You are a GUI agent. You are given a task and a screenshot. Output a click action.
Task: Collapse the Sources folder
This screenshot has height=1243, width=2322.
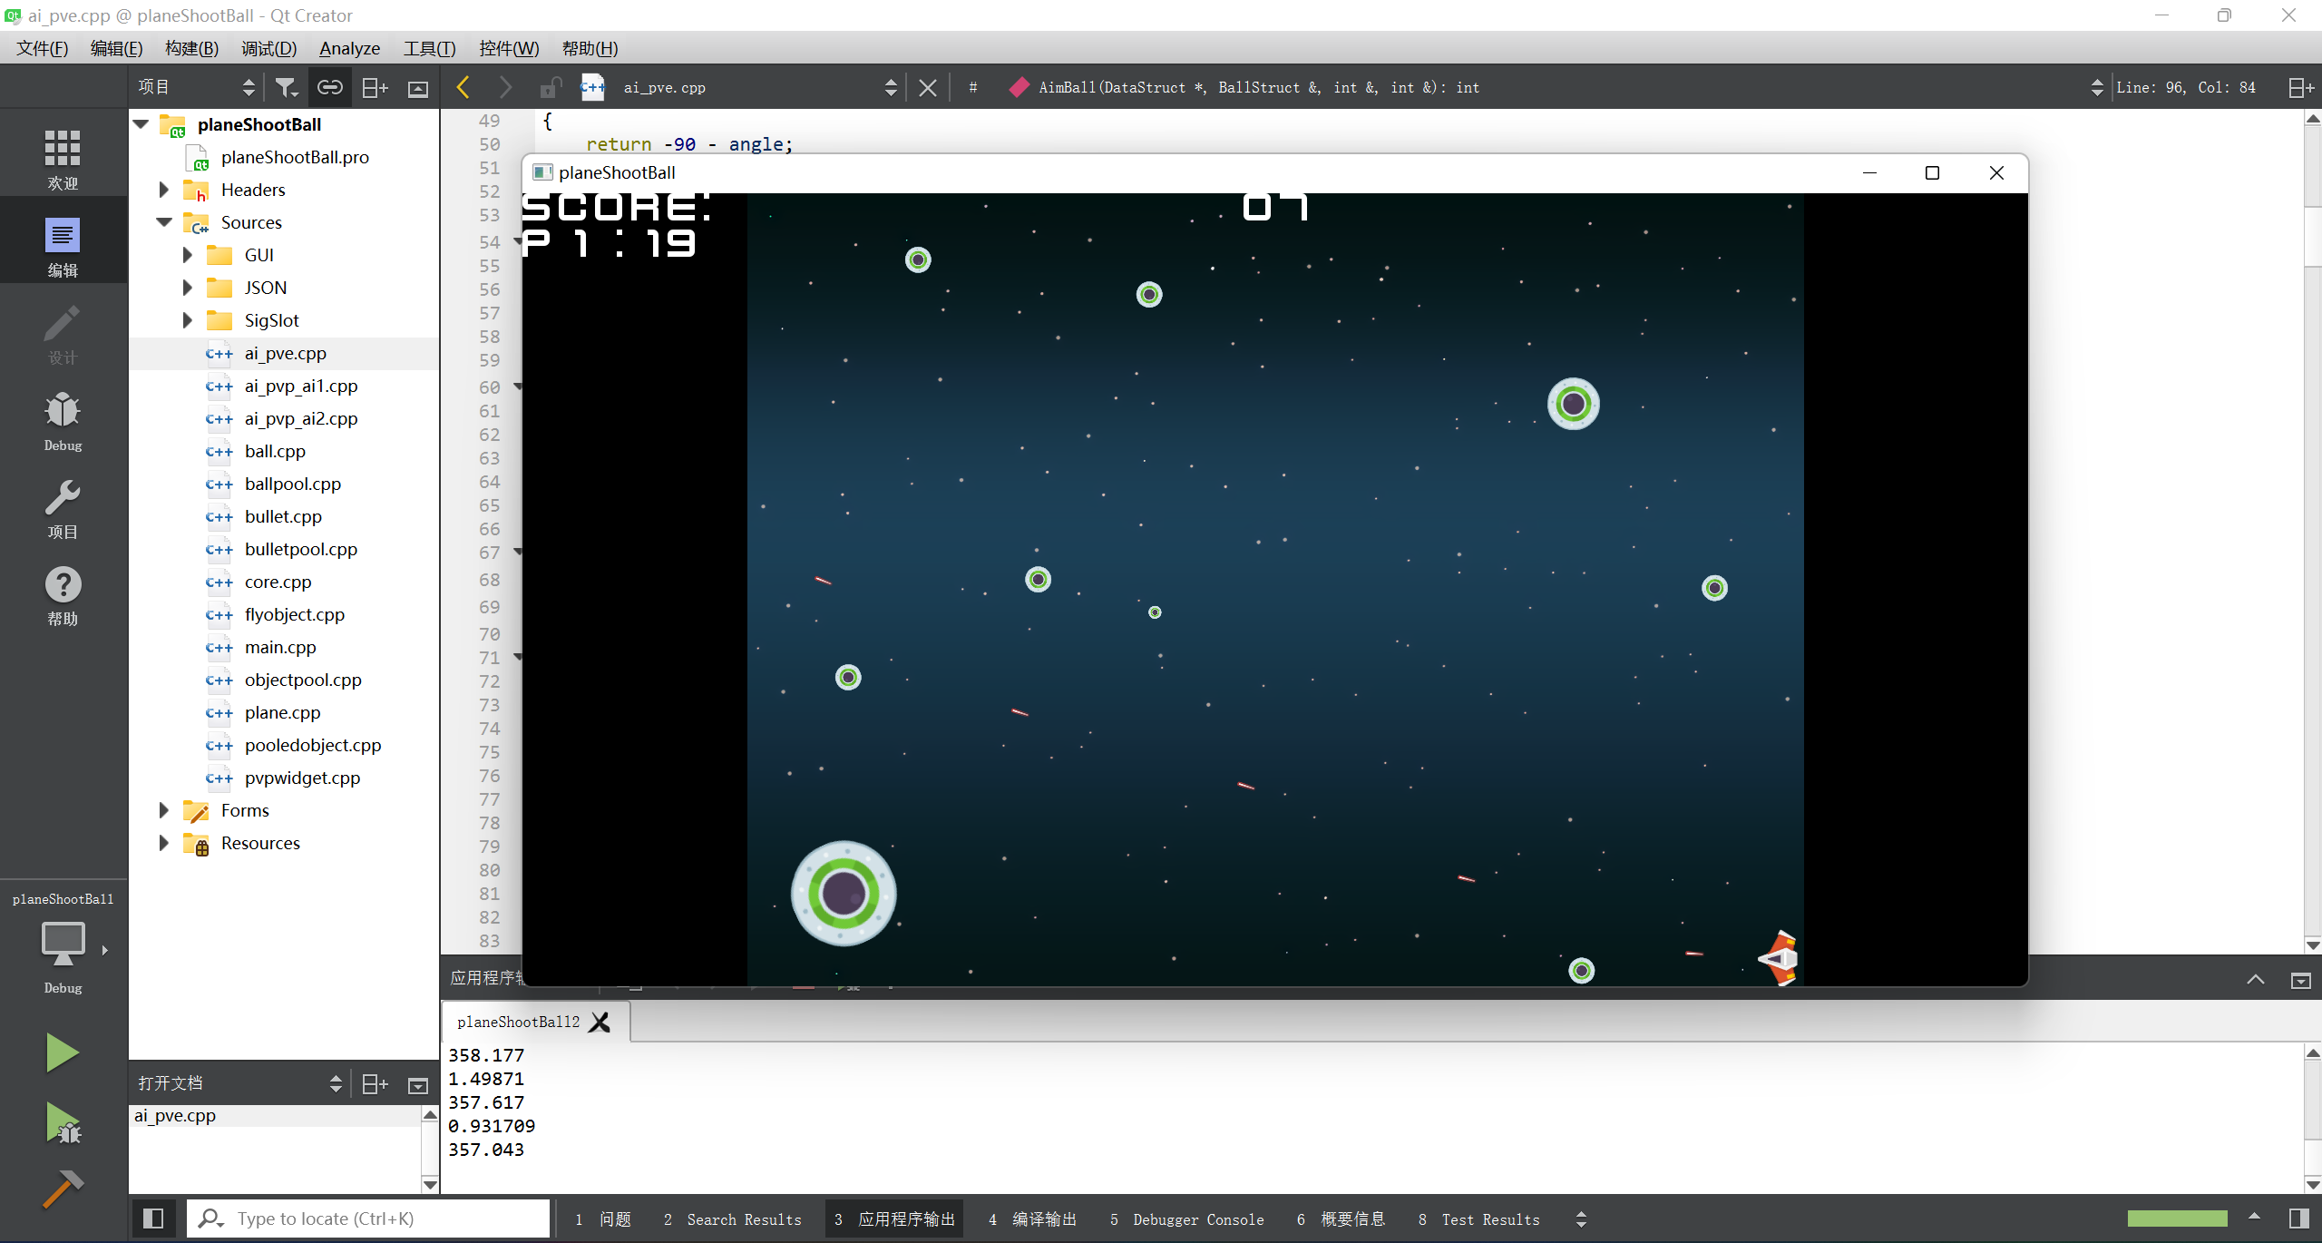click(x=164, y=222)
